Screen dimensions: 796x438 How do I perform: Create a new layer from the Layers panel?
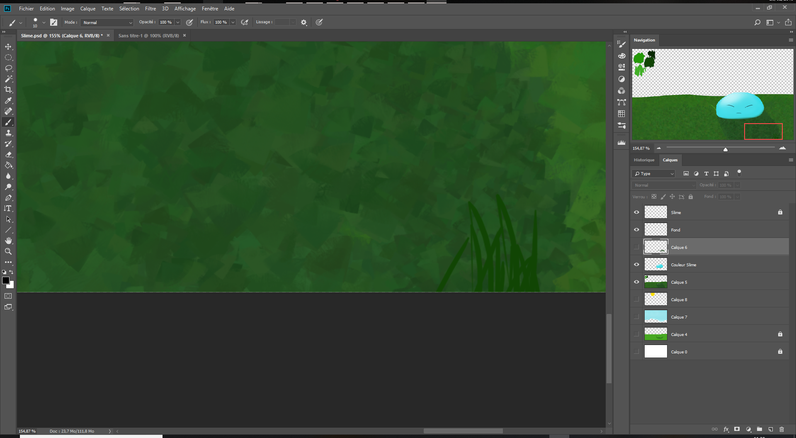[x=770, y=429]
